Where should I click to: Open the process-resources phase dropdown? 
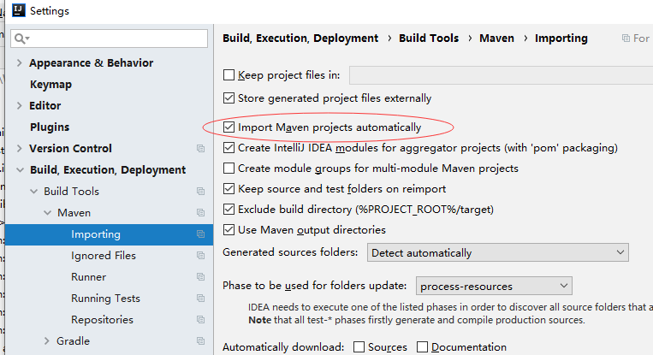pos(494,286)
